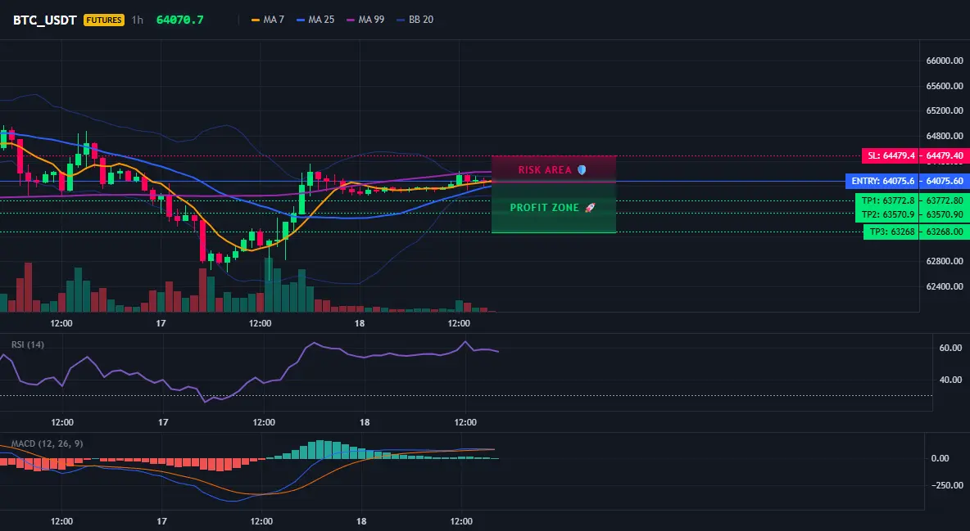Viewport: 970px width, 531px height.
Task: Click the 62400.00 price axis value
Action: pos(945,286)
